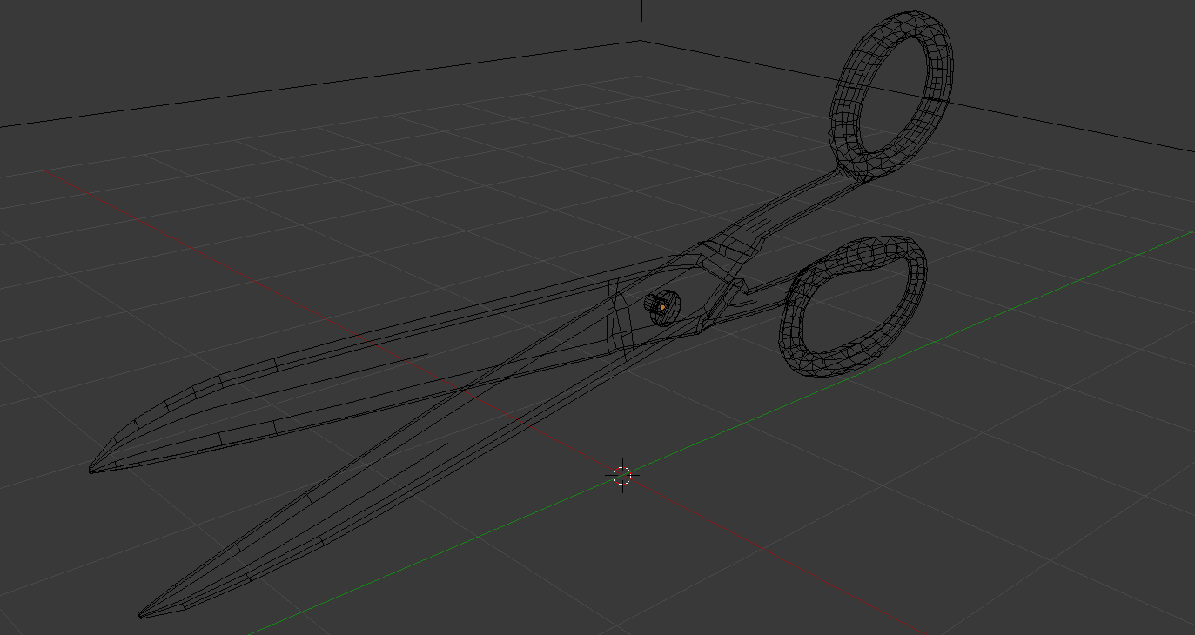Click the 3D cursor crosshair on the grid
Image resolution: width=1195 pixels, height=635 pixels.
tap(622, 476)
